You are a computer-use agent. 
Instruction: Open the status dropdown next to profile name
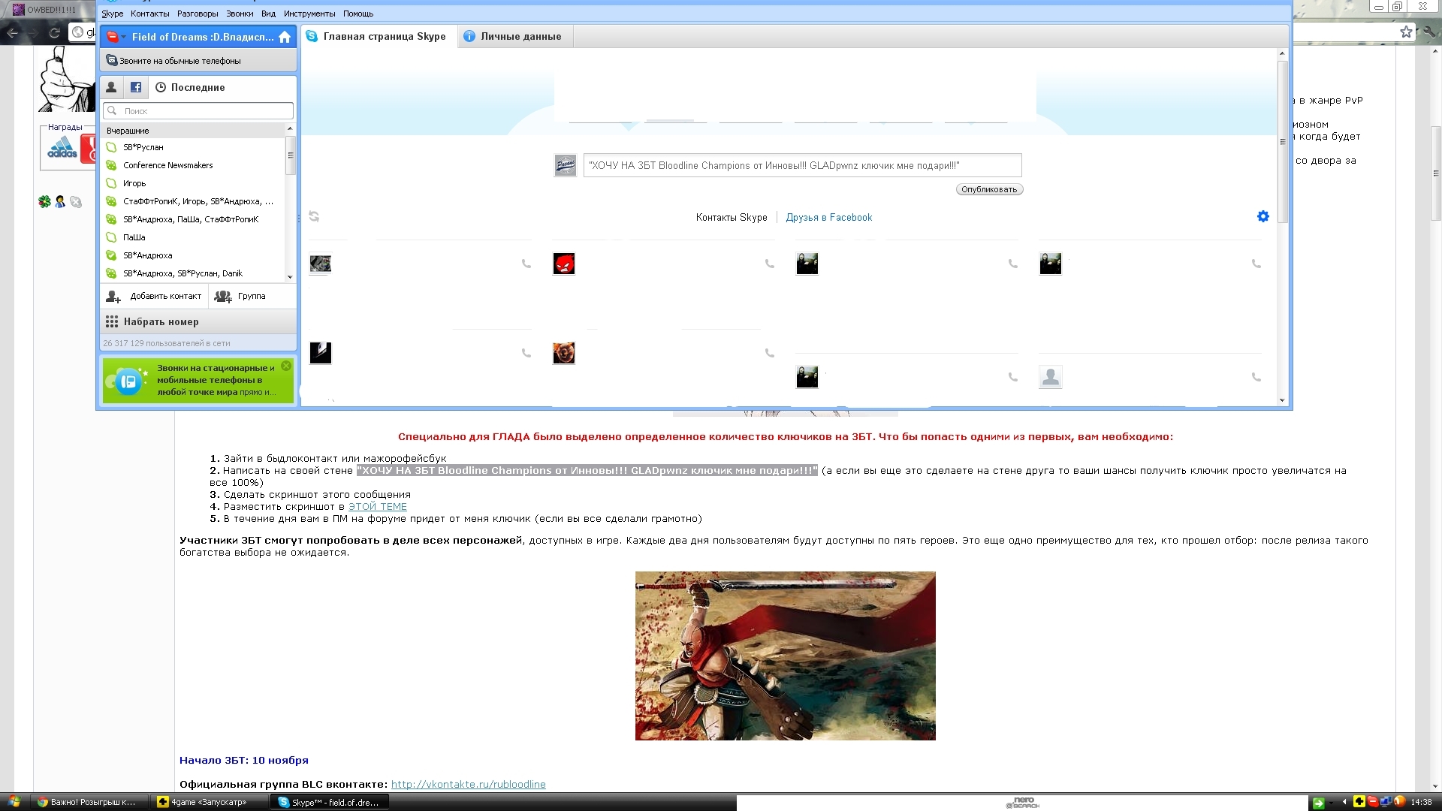(124, 37)
